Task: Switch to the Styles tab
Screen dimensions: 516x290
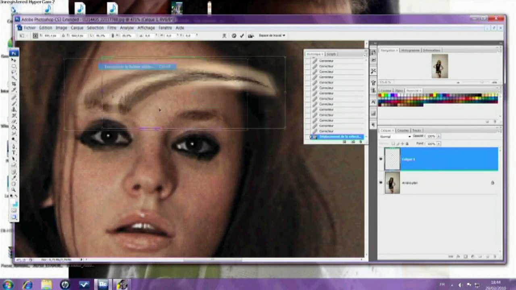Action: [399, 91]
